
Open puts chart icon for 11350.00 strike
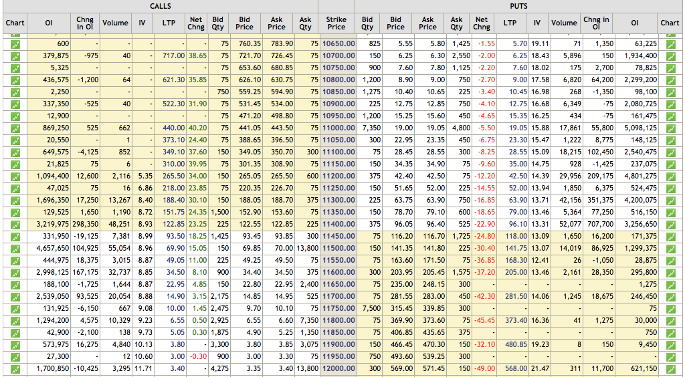pos(670,212)
